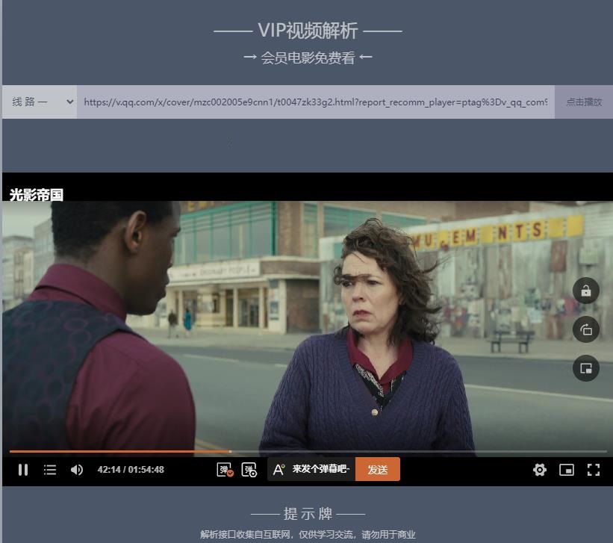Open player settings gear
The image size is (613, 543).
tap(540, 470)
